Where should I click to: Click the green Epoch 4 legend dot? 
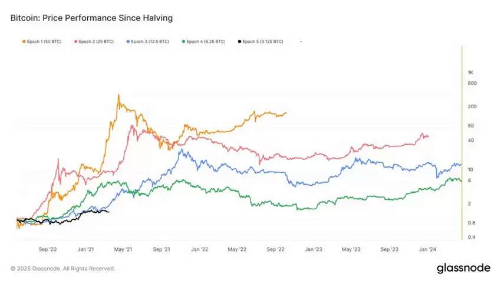(183, 42)
